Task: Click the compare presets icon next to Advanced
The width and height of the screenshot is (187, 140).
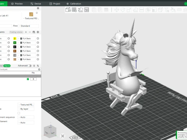Action: tap(34, 66)
